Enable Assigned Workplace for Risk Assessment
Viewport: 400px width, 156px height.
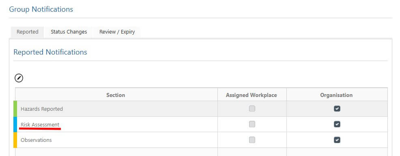(x=252, y=124)
